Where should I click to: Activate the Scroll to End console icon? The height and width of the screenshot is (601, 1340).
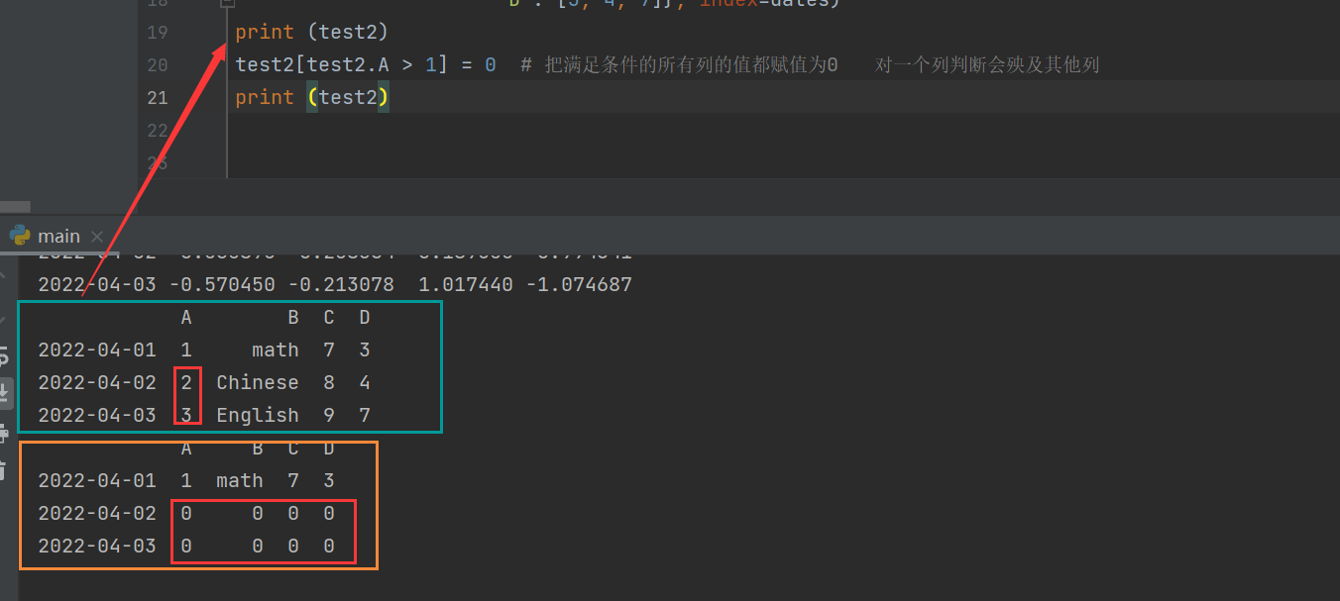(x=7, y=389)
